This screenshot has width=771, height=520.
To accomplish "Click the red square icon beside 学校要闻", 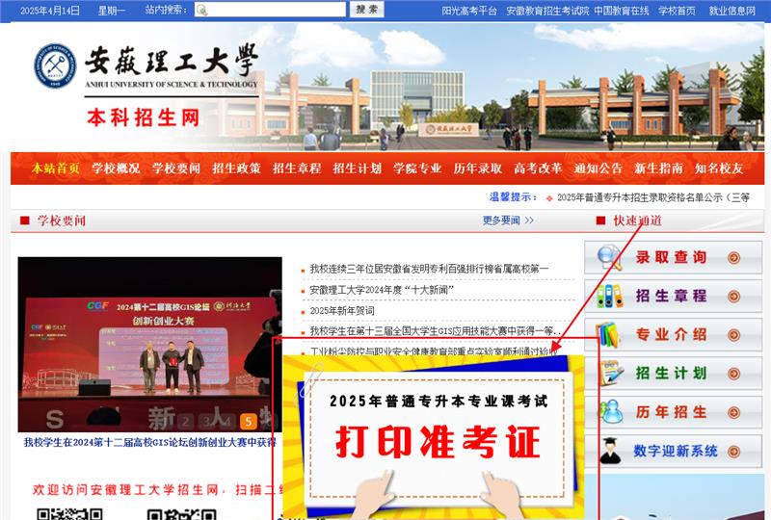I will click(25, 221).
